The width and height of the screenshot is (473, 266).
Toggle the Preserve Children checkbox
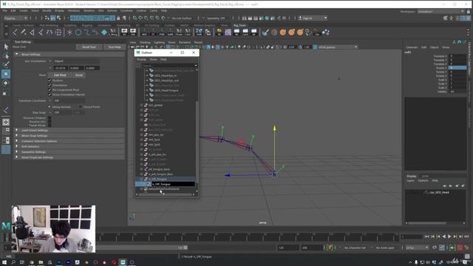coord(50,118)
